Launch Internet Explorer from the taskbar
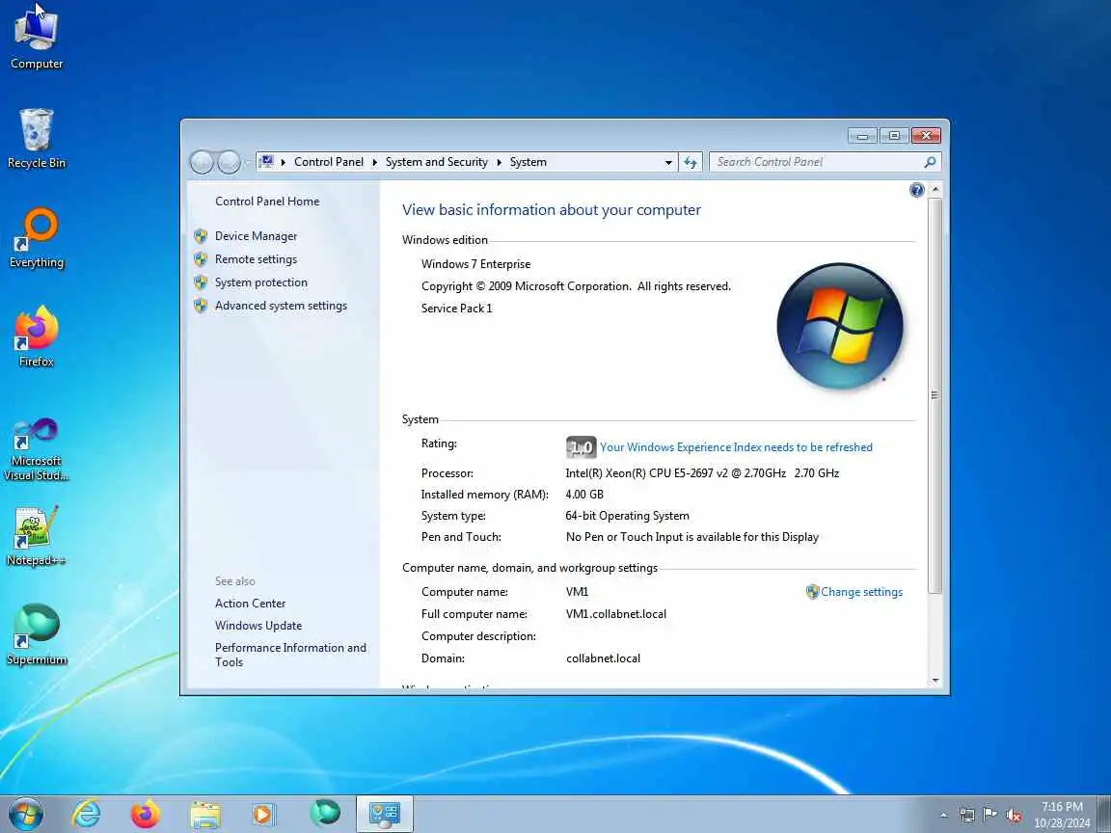 pos(86,814)
